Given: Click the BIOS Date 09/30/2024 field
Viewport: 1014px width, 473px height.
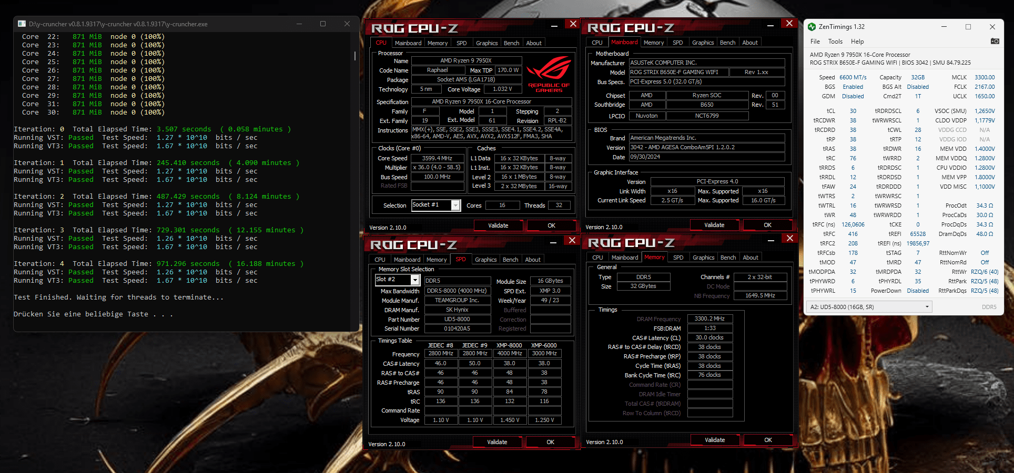Looking at the screenshot, I should pyautogui.click(x=707, y=157).
